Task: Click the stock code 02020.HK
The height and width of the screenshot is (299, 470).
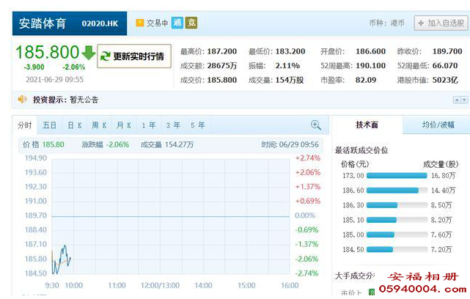Action: coord(100,23)
